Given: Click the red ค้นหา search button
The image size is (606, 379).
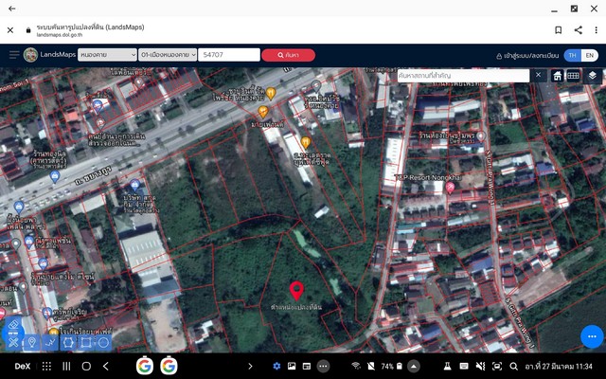Looking at the screenshot, I should [x=288, y=55].
